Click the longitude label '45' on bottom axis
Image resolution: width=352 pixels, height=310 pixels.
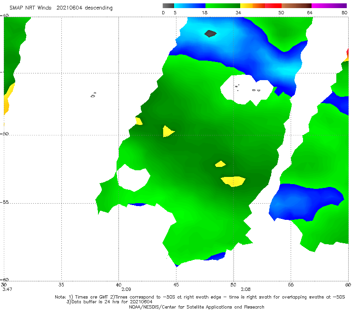point(176,285)
